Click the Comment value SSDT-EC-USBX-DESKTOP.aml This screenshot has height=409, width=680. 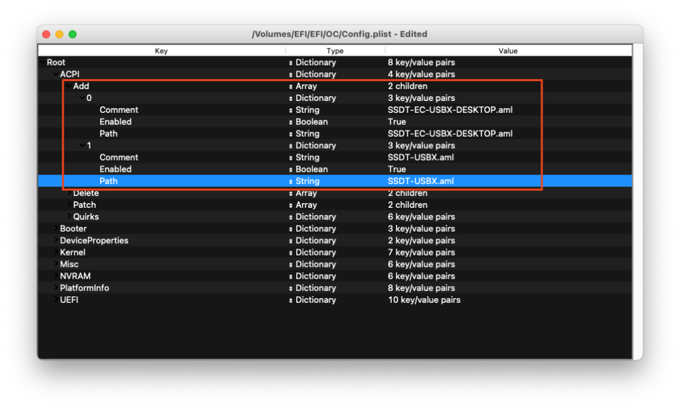450,110
